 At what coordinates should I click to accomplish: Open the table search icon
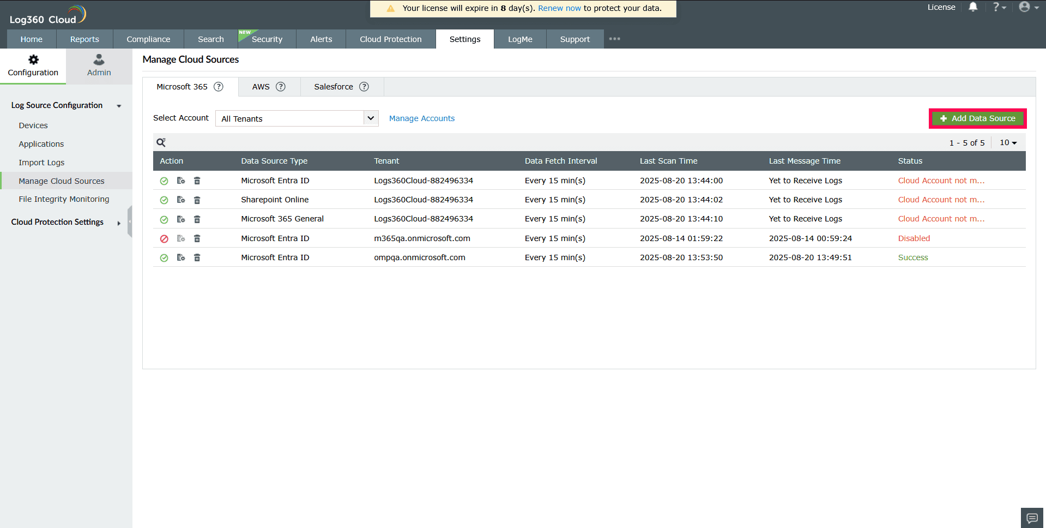pos(161,142)
